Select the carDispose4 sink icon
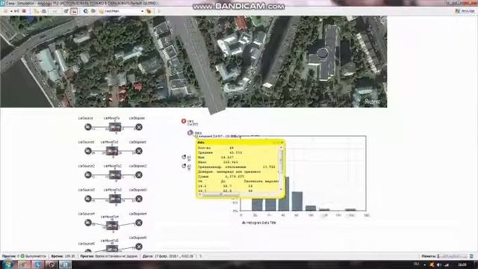The height and width of the screenshot is (269, 478). (139, 223)
